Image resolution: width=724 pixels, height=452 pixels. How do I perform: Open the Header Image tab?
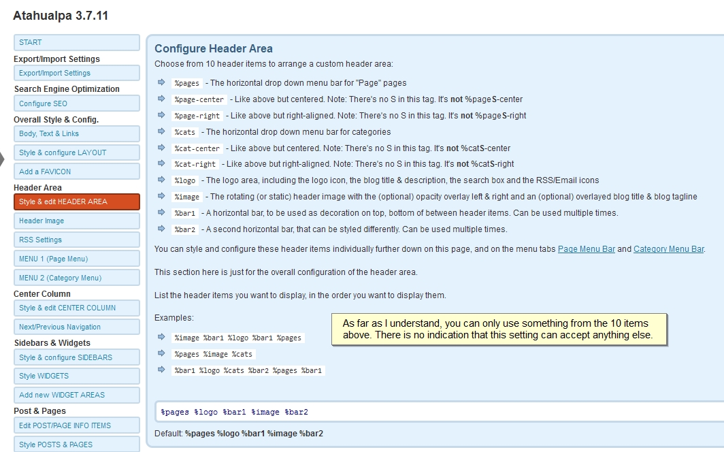tap(77, 221)
